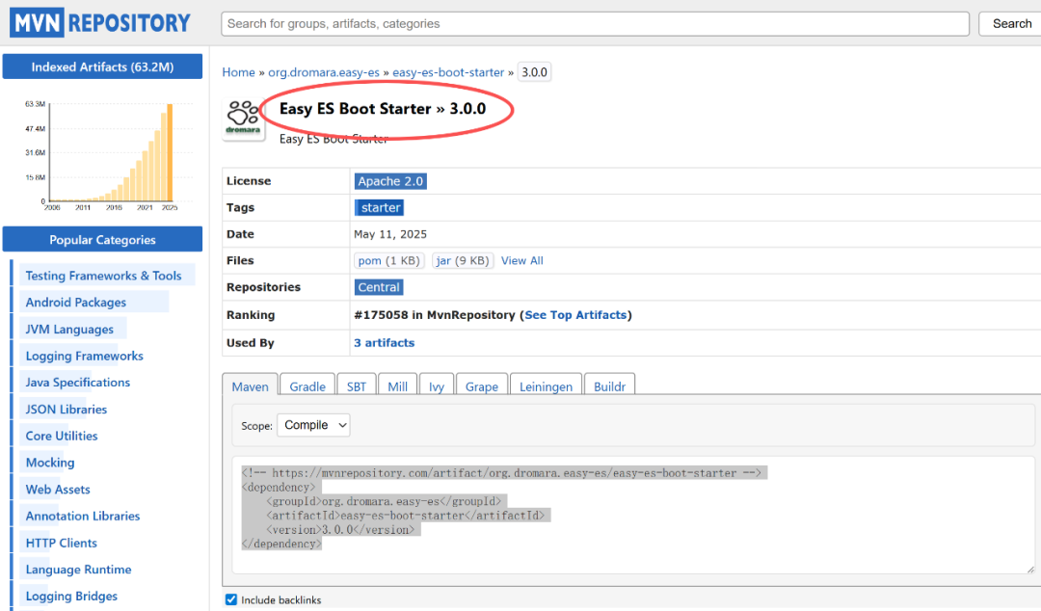
Task: Switch to the Buildr tab
Action: coord(609,386)
